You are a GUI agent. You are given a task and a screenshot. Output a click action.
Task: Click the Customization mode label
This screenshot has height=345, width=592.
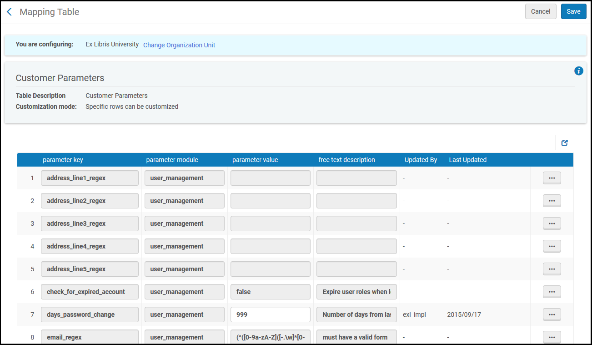click(x=46, y=107)
